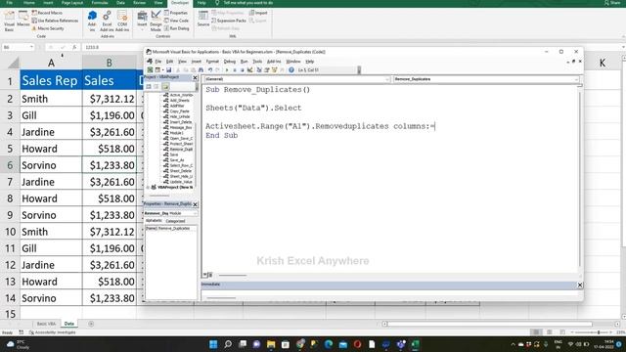Select the Copy_Paste module in Project tree
This screenshot has height=352, width=626.
pyautogui.click(x=179, y=111)
